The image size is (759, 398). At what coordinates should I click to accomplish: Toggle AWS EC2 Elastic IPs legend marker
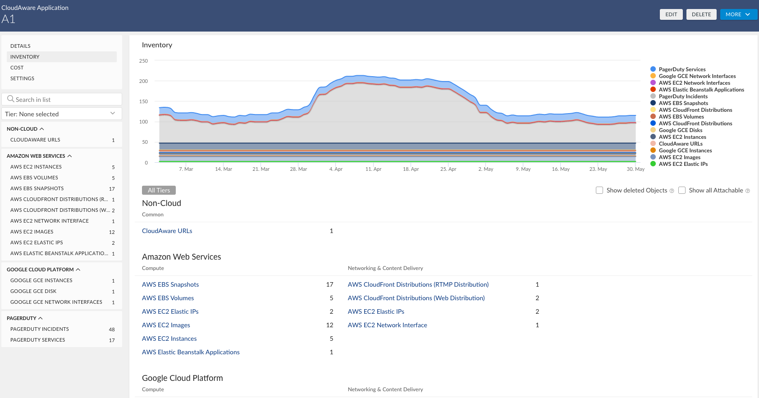(x=653, y=164)
